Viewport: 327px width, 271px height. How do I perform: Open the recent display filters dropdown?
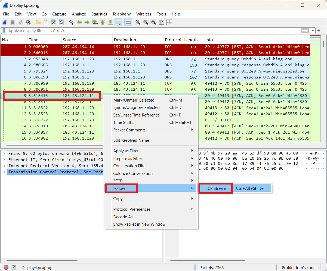[313, 31]
